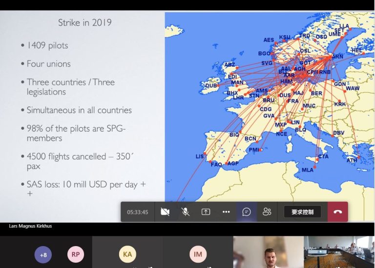375x268 pixels.
Task: Unmute the microphone in call toolbar
Action: coord(186,211)
